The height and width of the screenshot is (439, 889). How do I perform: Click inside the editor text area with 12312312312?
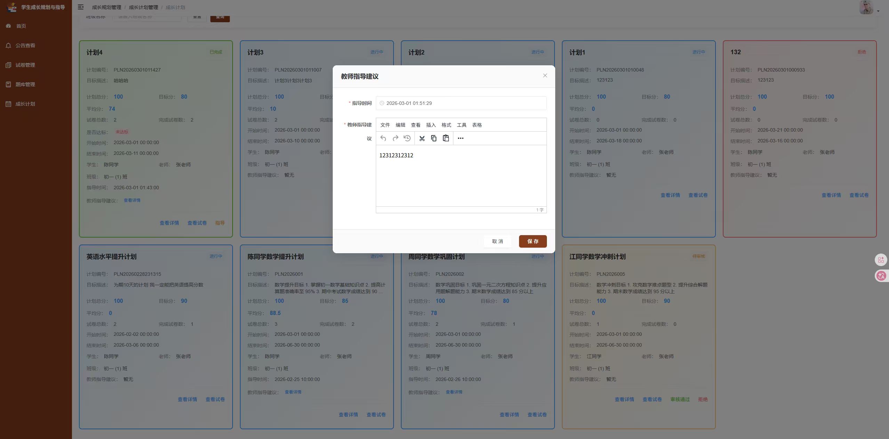click(461, 176)
